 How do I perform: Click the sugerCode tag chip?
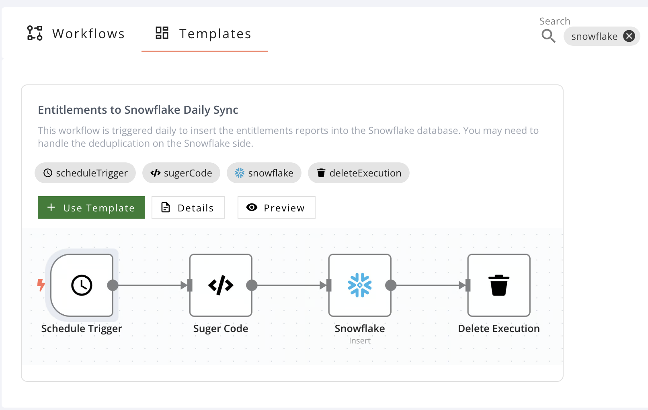181,173
